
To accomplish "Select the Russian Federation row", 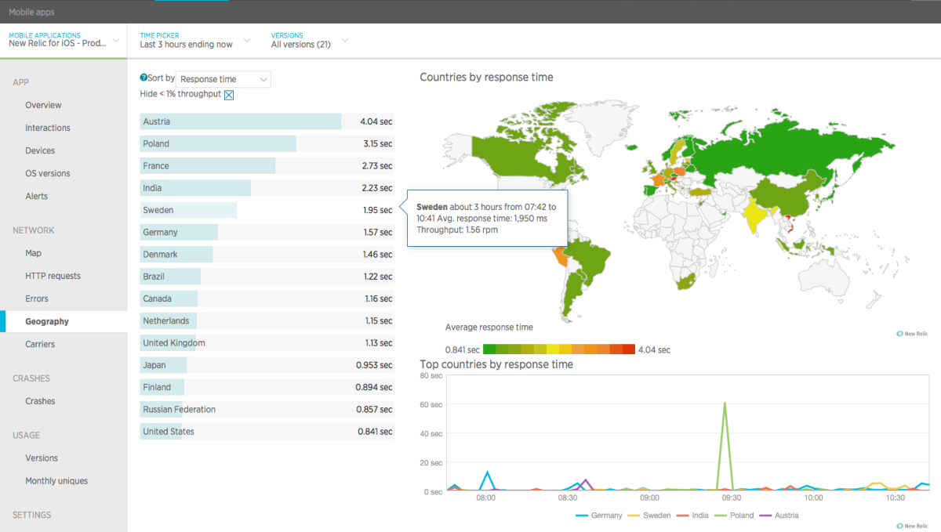I will click(x=267, y=409).
